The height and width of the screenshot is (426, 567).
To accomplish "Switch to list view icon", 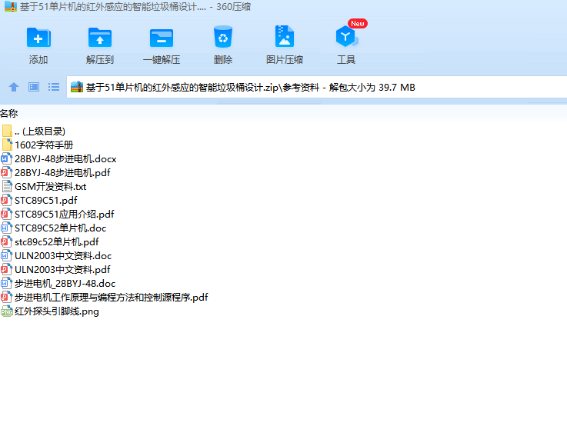I will coord(54,87).
